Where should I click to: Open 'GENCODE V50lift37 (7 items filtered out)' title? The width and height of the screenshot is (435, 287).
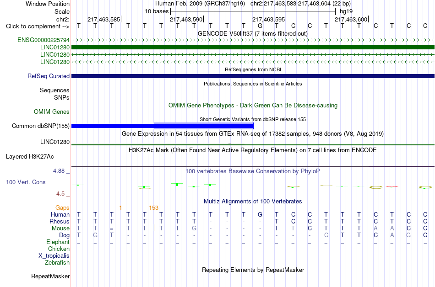(253, 34)
